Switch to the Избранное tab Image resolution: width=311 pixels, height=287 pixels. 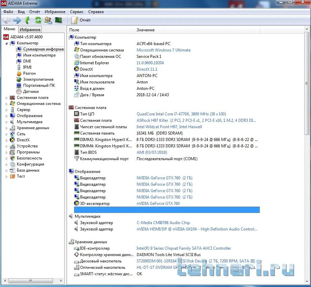[x=30, y=30]
